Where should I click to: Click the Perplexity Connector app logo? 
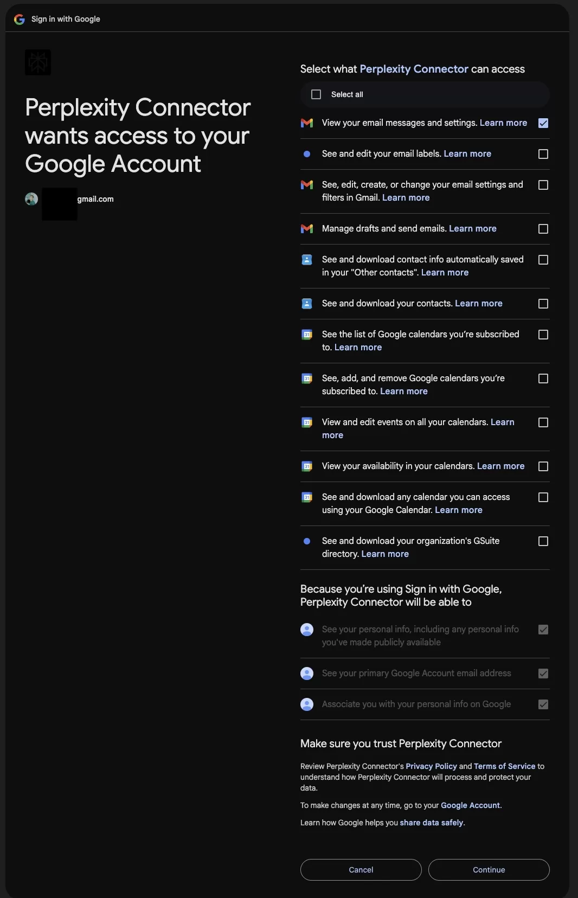[38, 62]
